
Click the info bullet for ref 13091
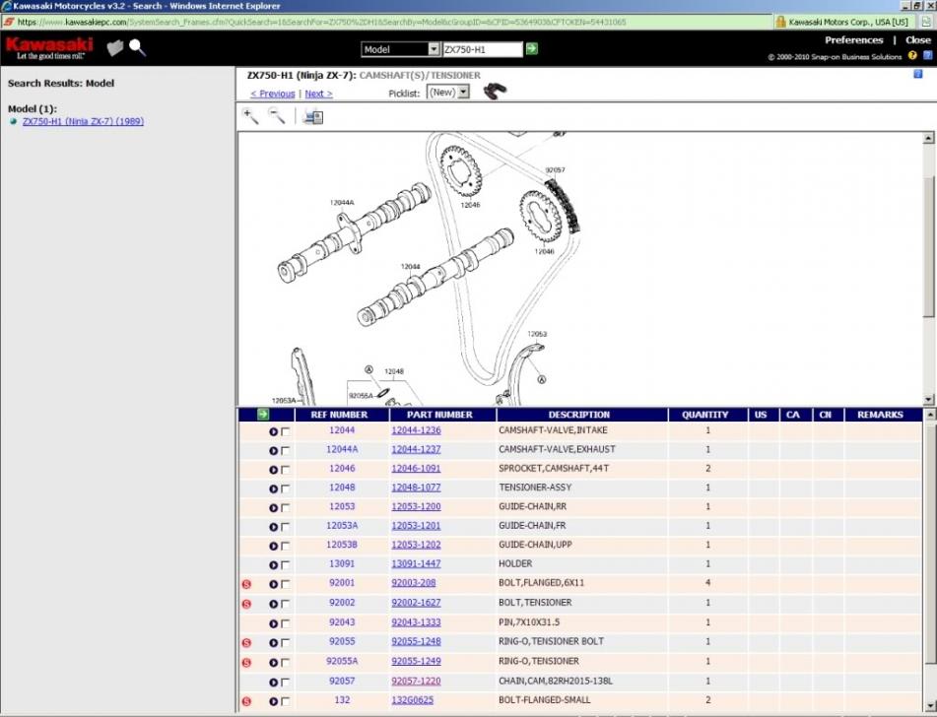(273, 564)
